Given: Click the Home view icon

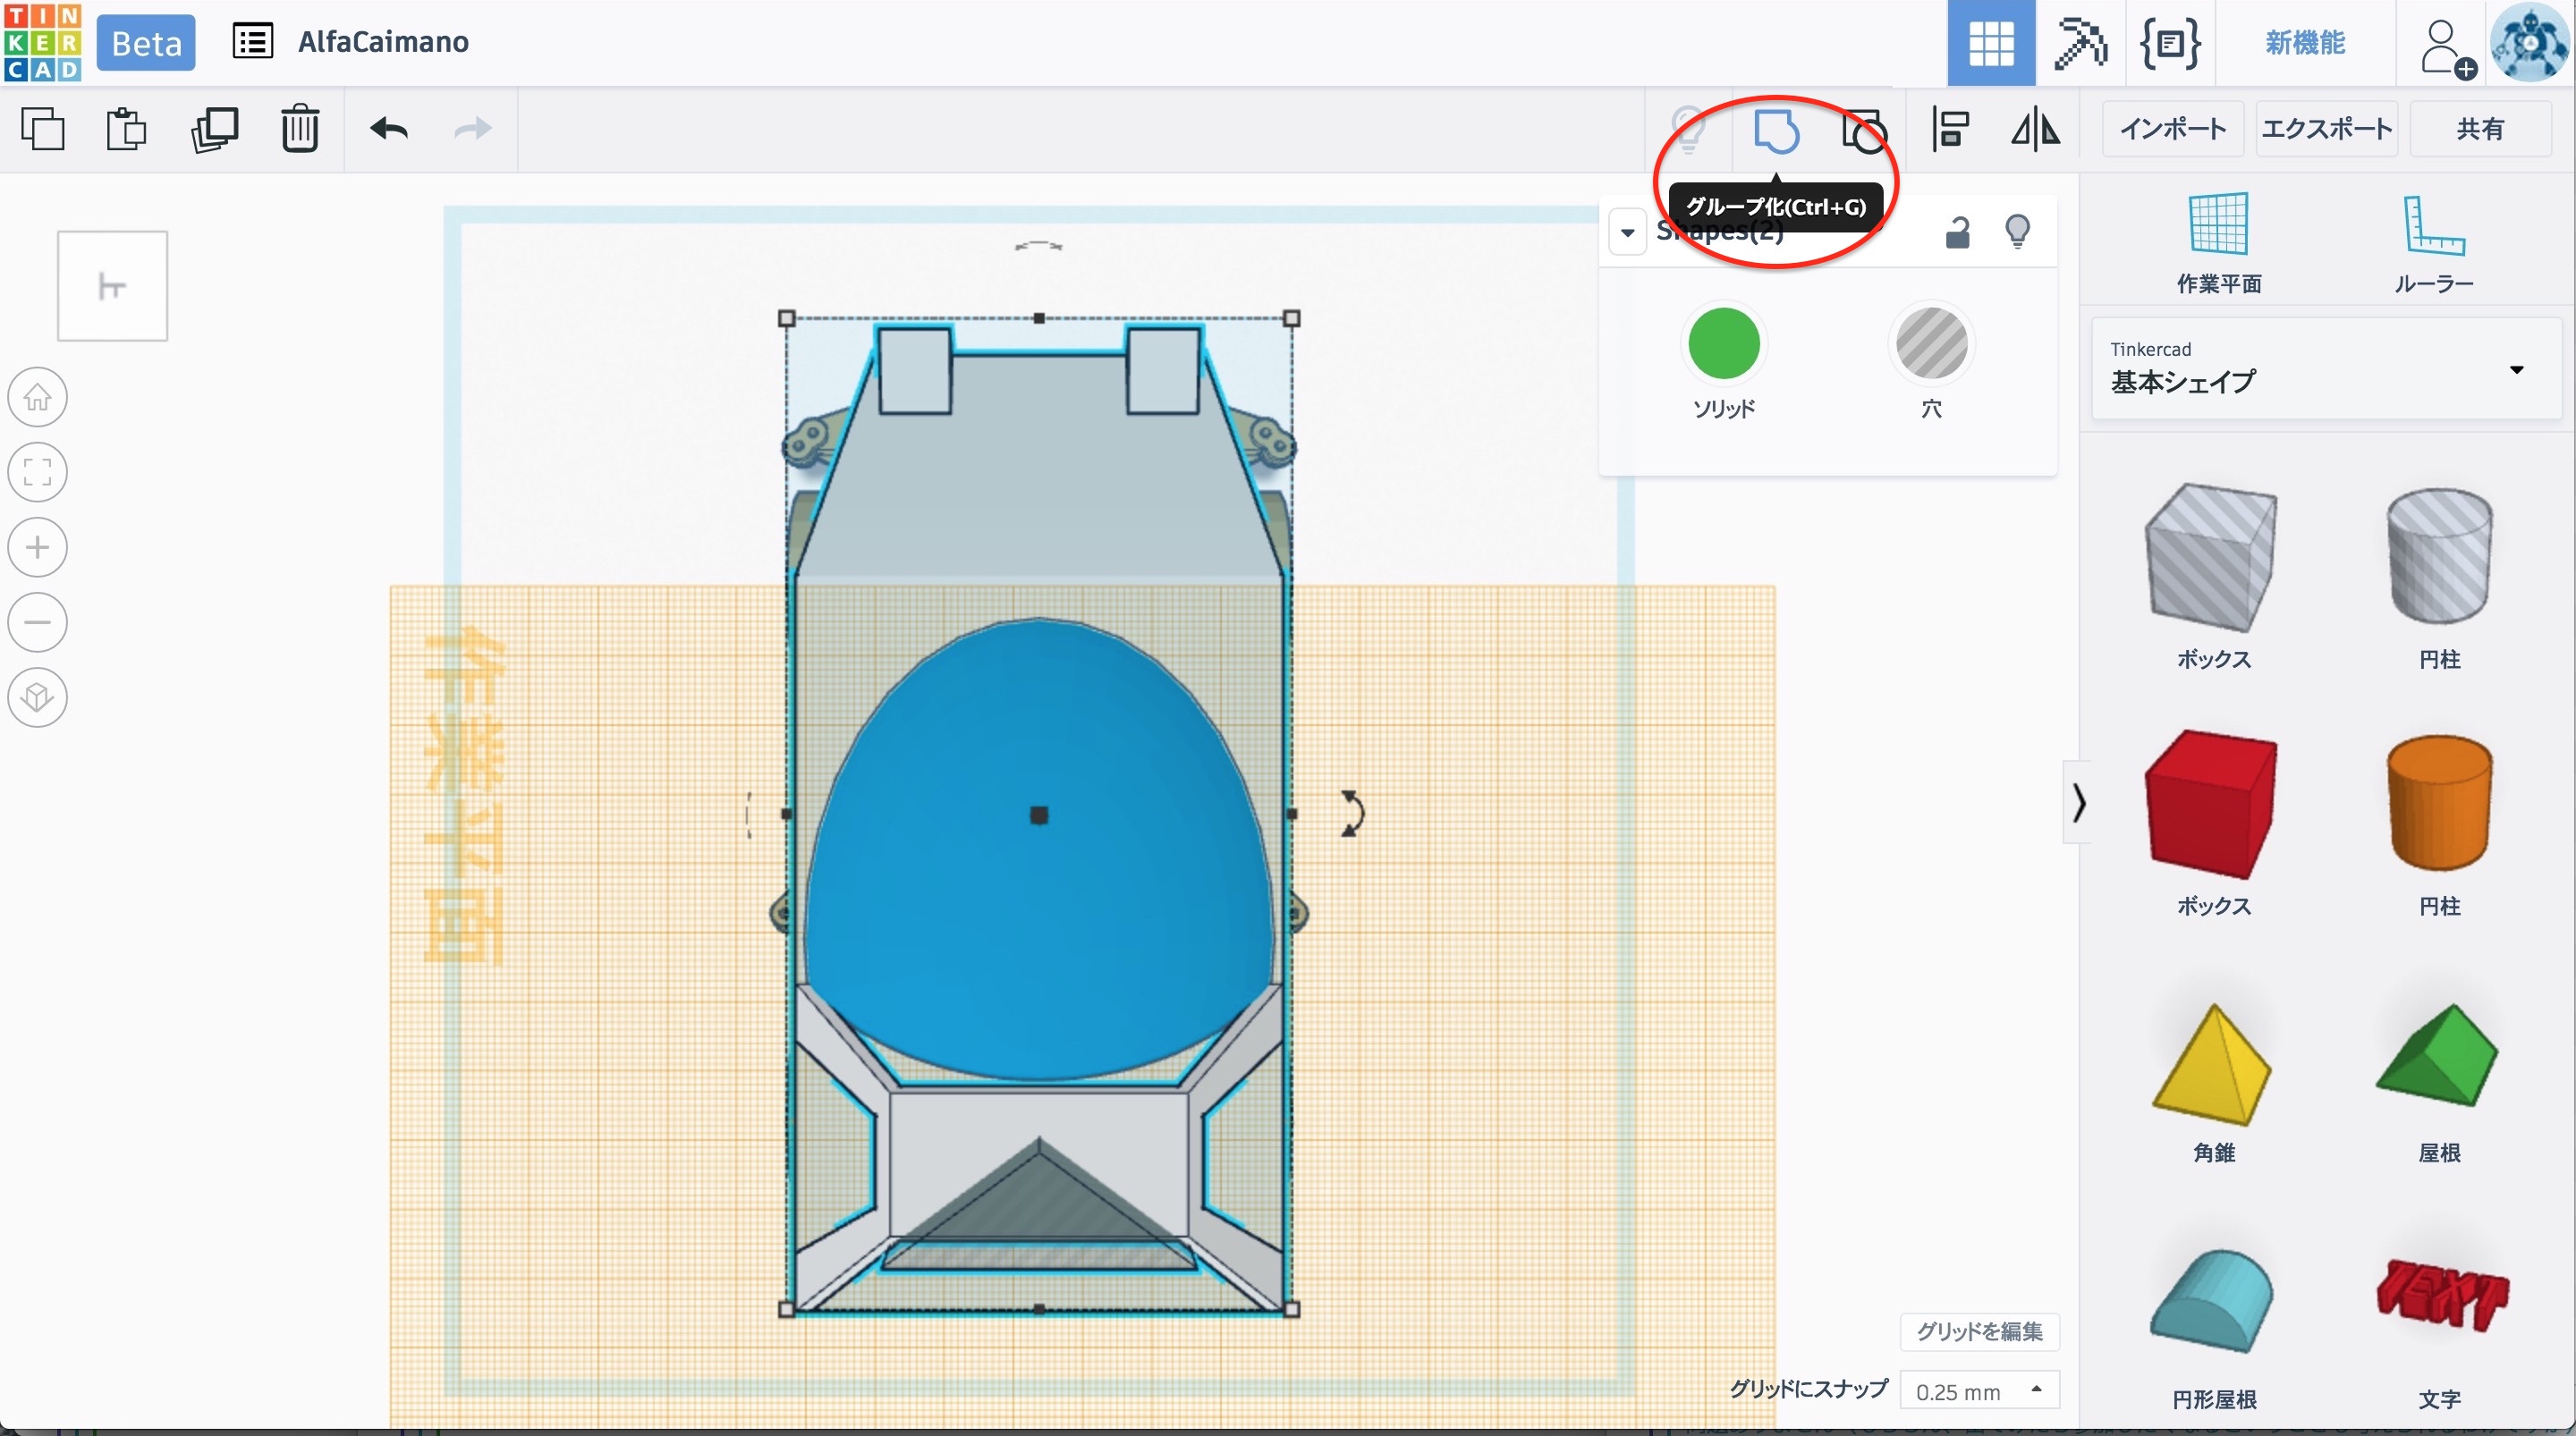Looking at the screenshot, I should 38,397.
